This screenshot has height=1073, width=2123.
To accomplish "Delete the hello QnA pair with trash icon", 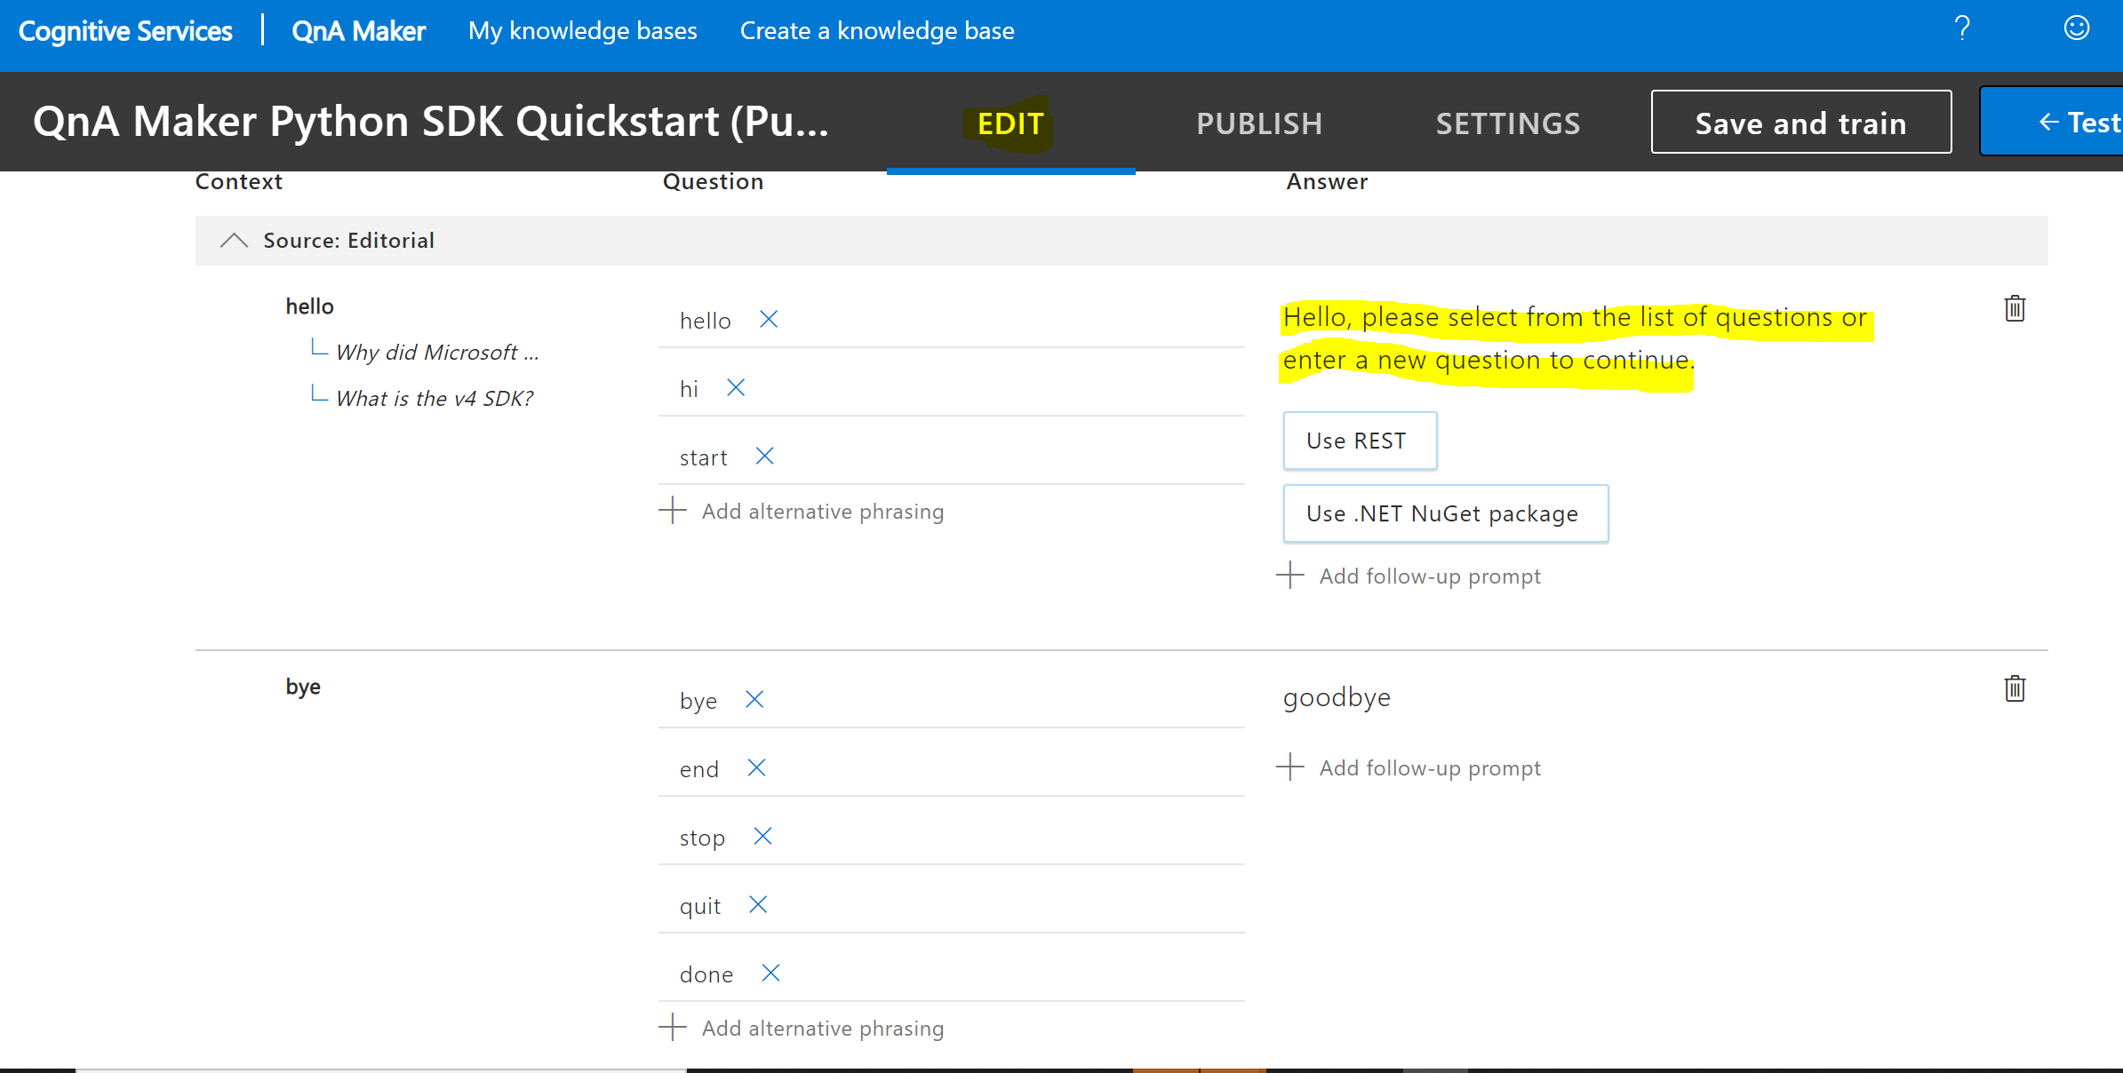I will (x=2015, y=308).
